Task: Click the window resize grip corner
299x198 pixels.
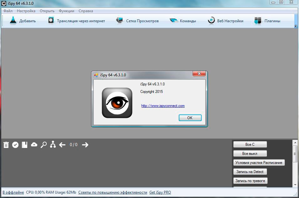Action: [x=296, y=194]
